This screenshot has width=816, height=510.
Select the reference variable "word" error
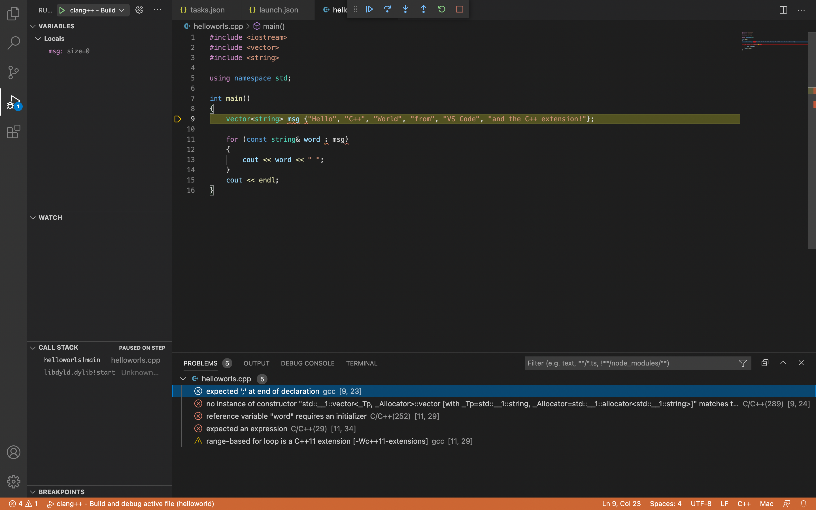286,416
